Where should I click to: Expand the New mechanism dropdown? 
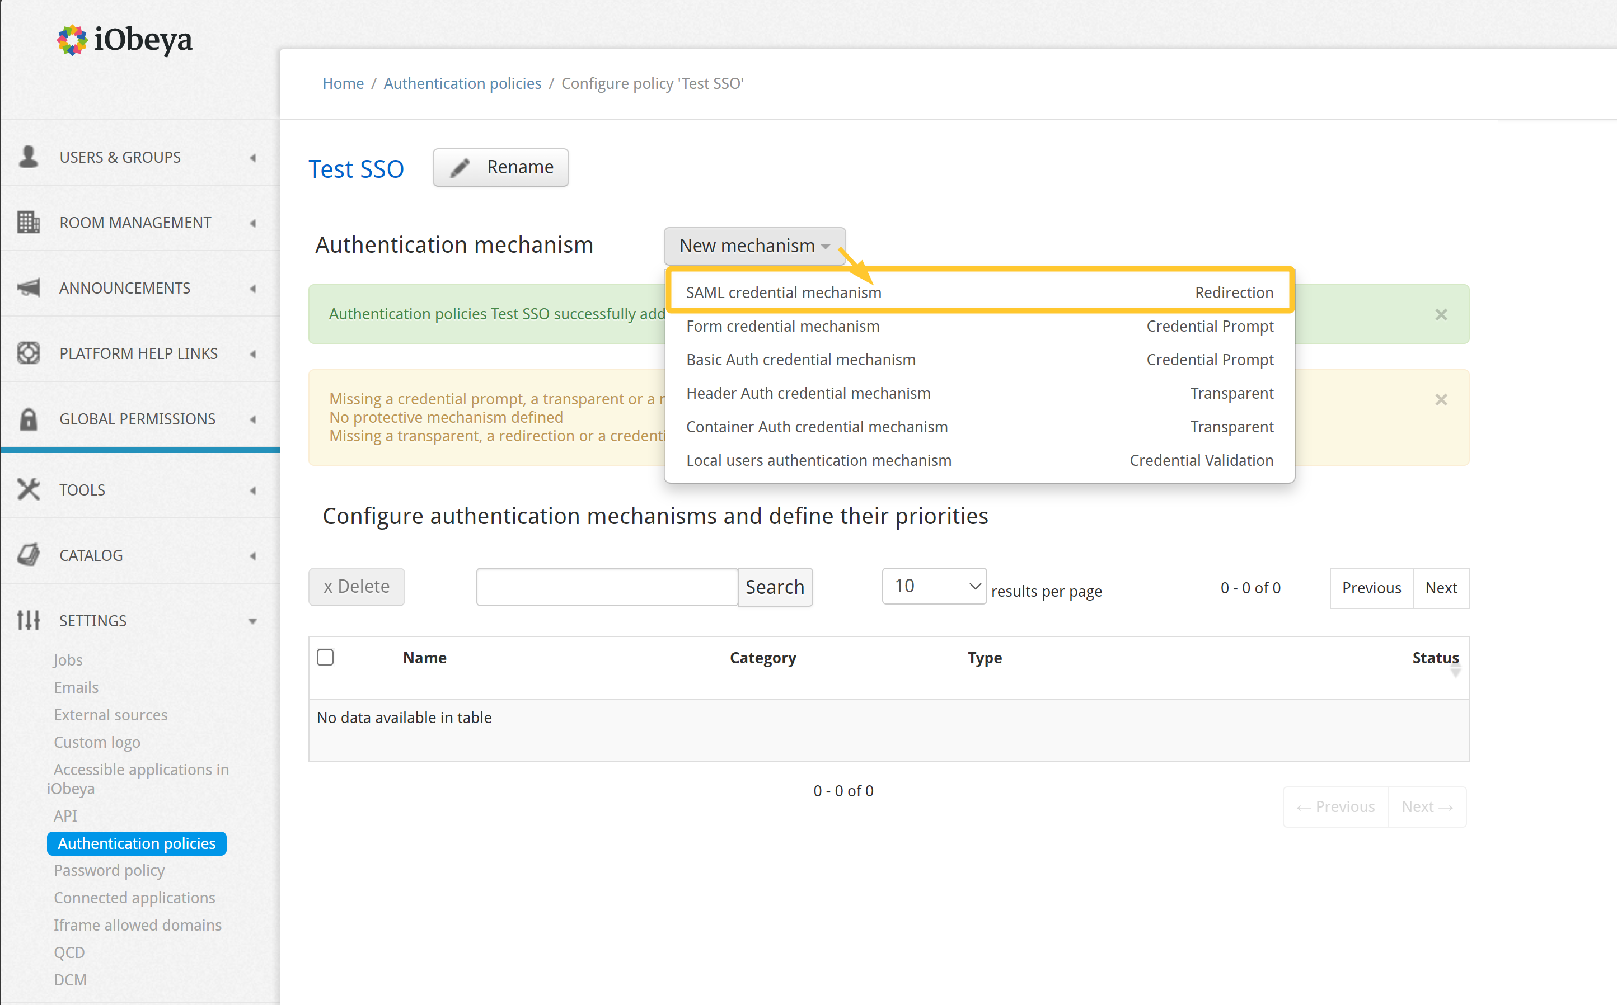pos(754,246)
